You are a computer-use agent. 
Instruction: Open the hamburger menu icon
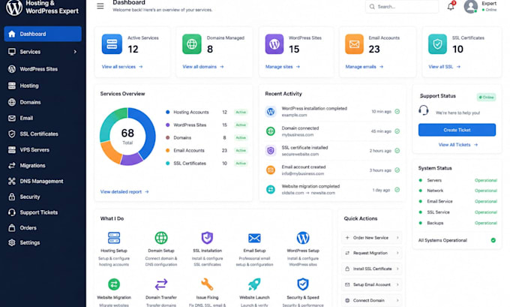point(100,6)
